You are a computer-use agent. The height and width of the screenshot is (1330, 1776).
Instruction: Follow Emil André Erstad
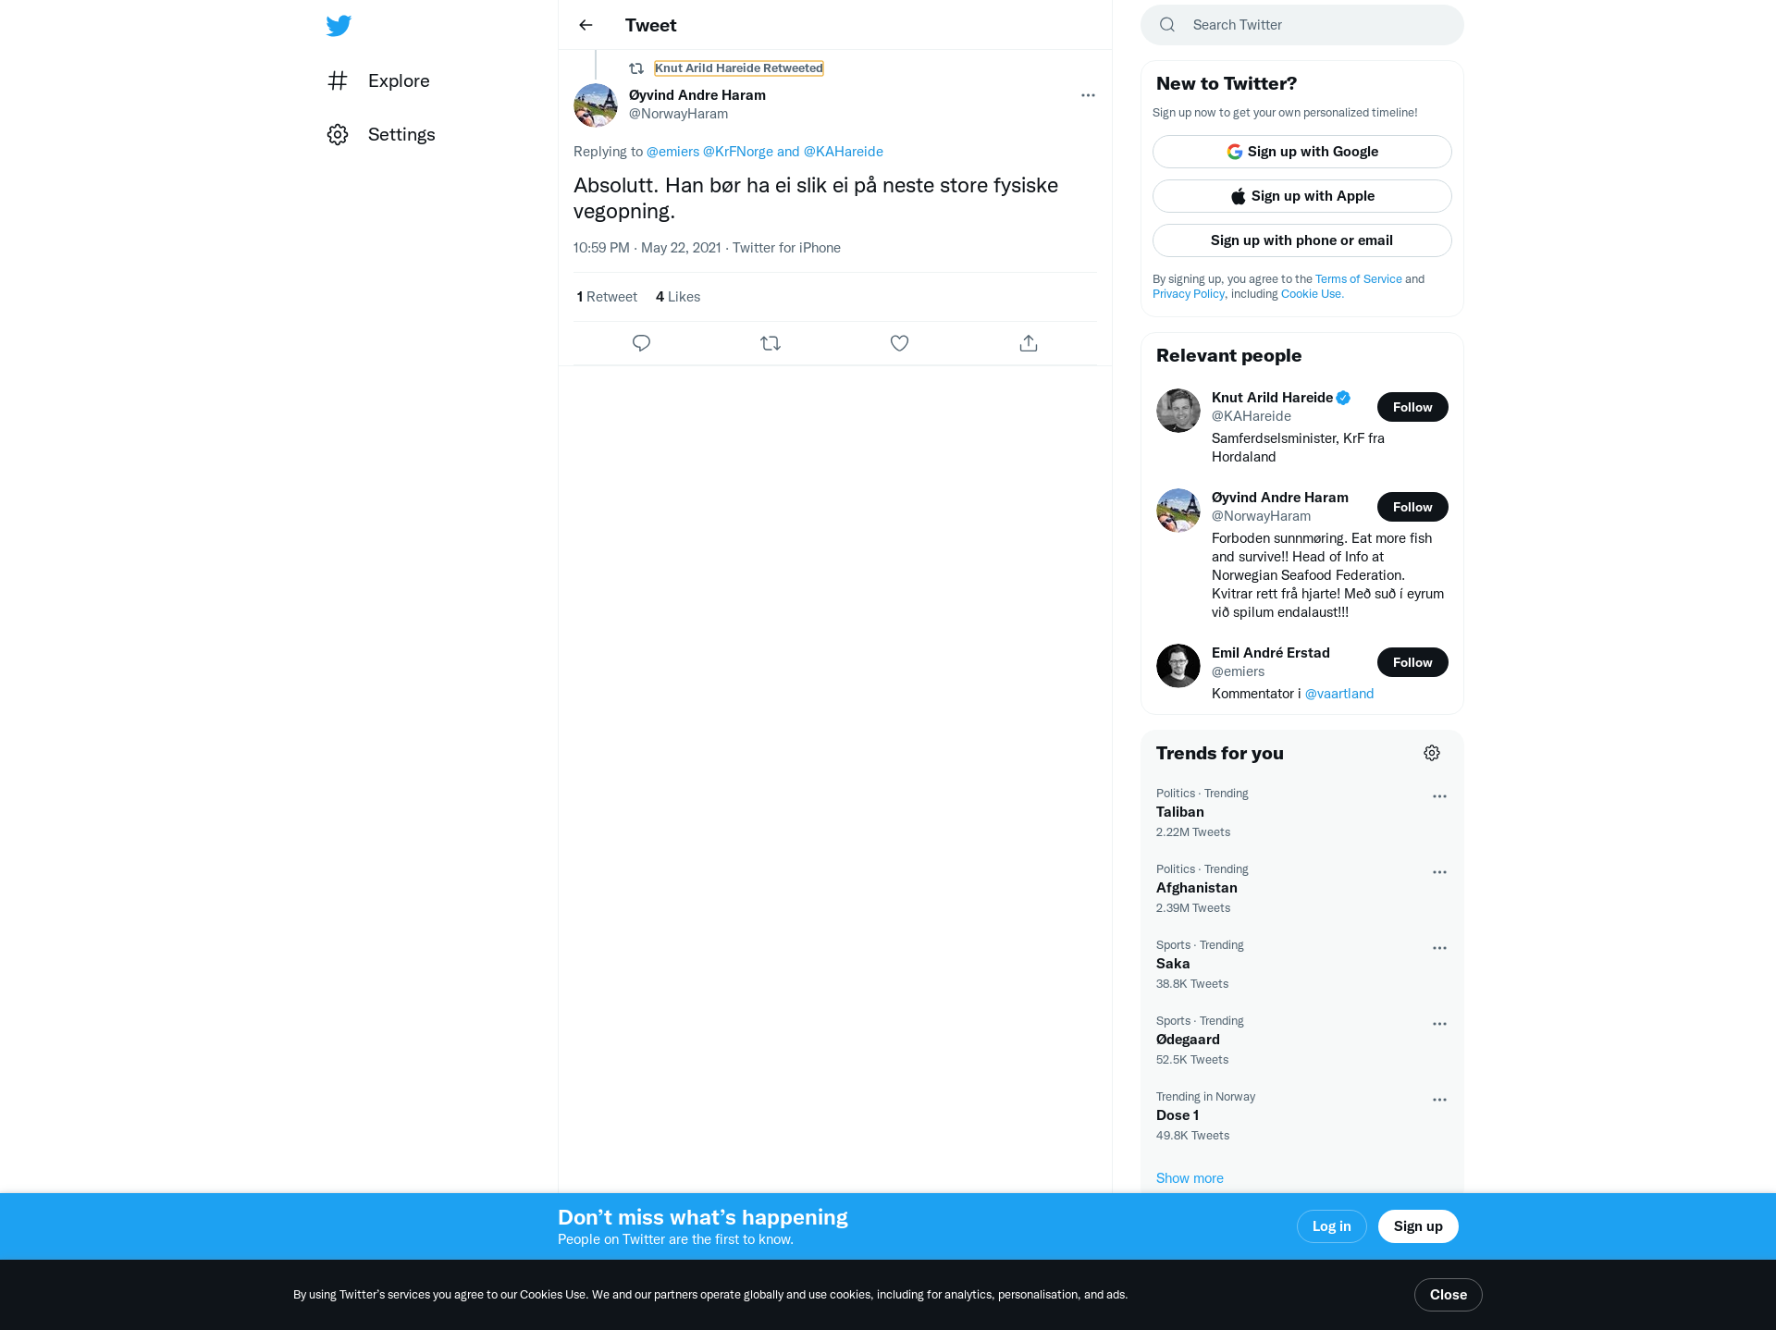[1412, 662]
